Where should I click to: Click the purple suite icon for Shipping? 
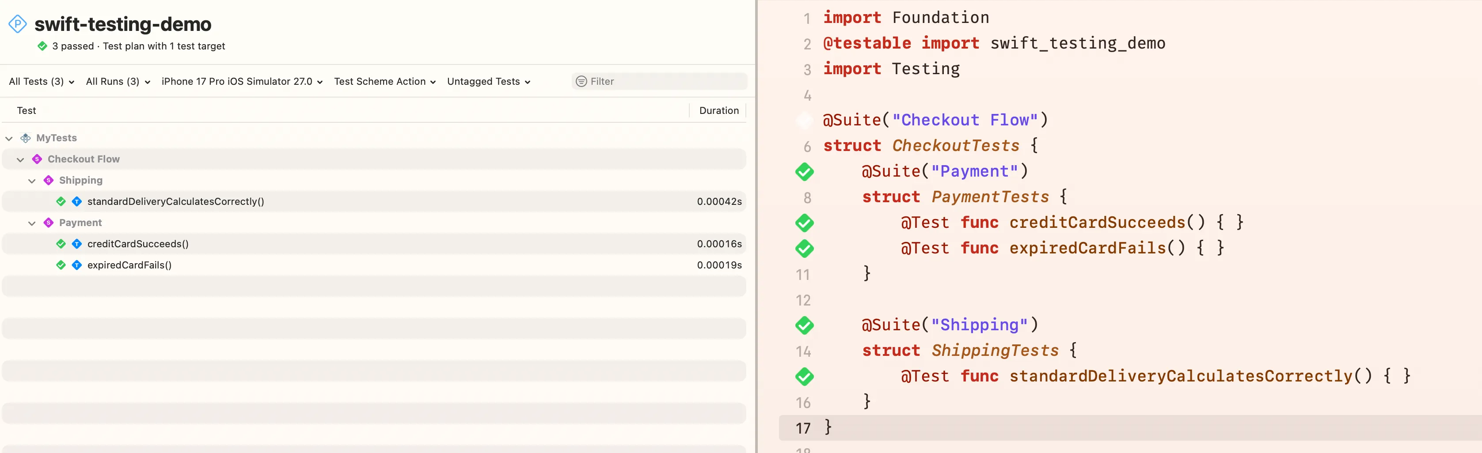click(x=48, y=181)
